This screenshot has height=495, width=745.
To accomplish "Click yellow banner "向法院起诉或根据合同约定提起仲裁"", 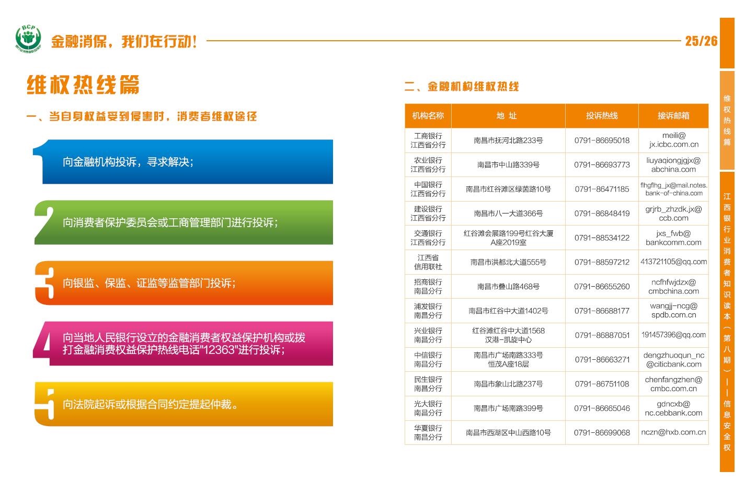I will tap(183, 404).
